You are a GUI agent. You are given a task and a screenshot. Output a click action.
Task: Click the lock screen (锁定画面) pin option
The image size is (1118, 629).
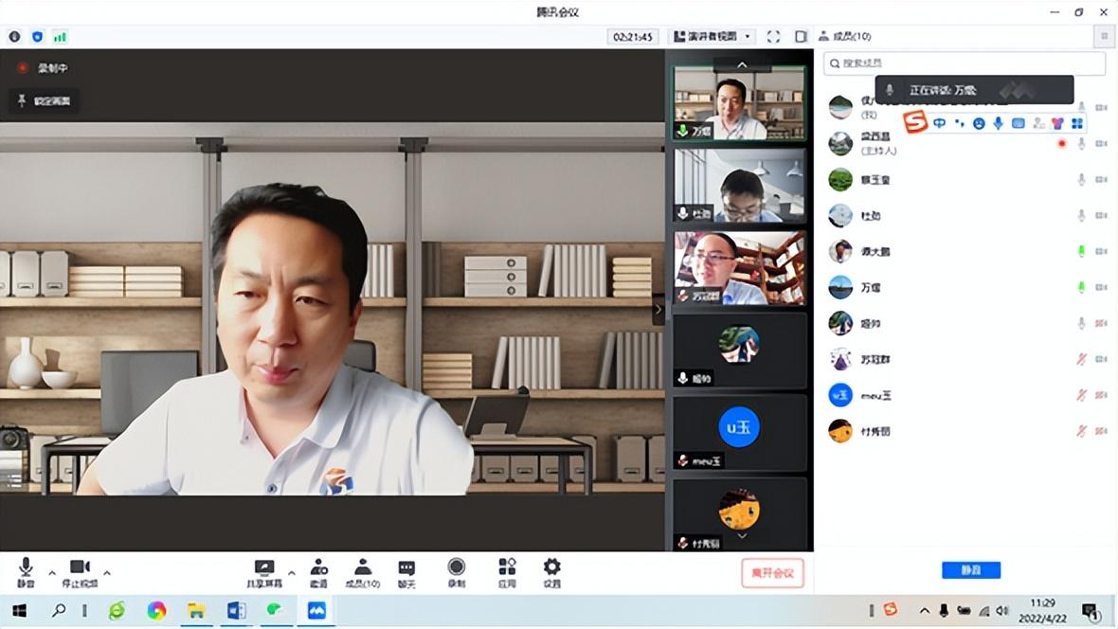[x=45, y=100]
